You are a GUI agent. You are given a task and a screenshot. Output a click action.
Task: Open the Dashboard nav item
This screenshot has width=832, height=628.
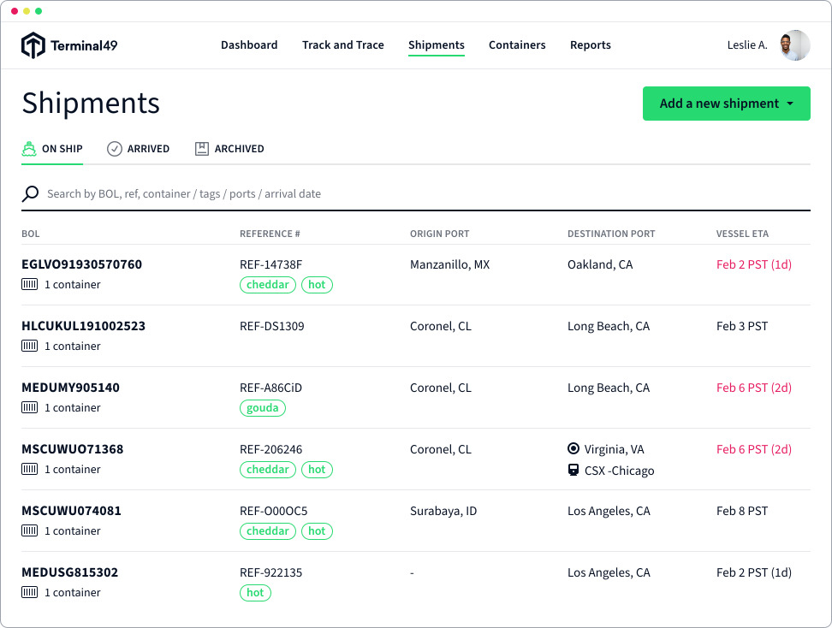pos(249,45)
